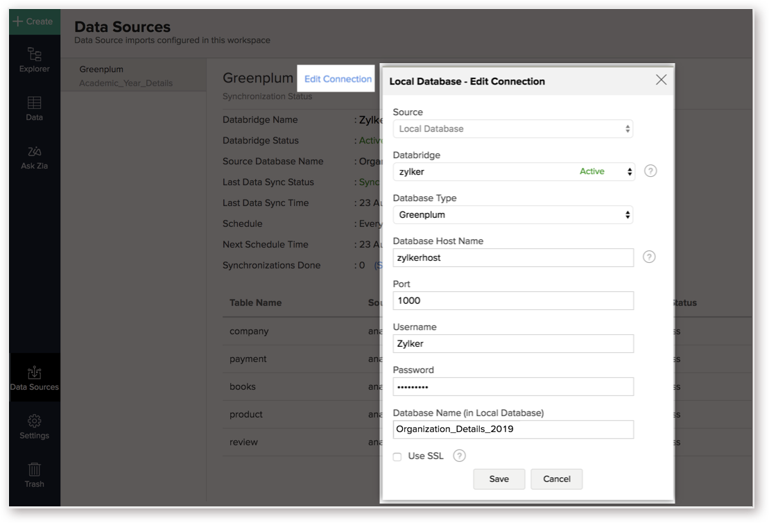The height and width of the screenshot is (523, 769).
Task: Select Greenplum in data source list
Action: pos(101,69)
